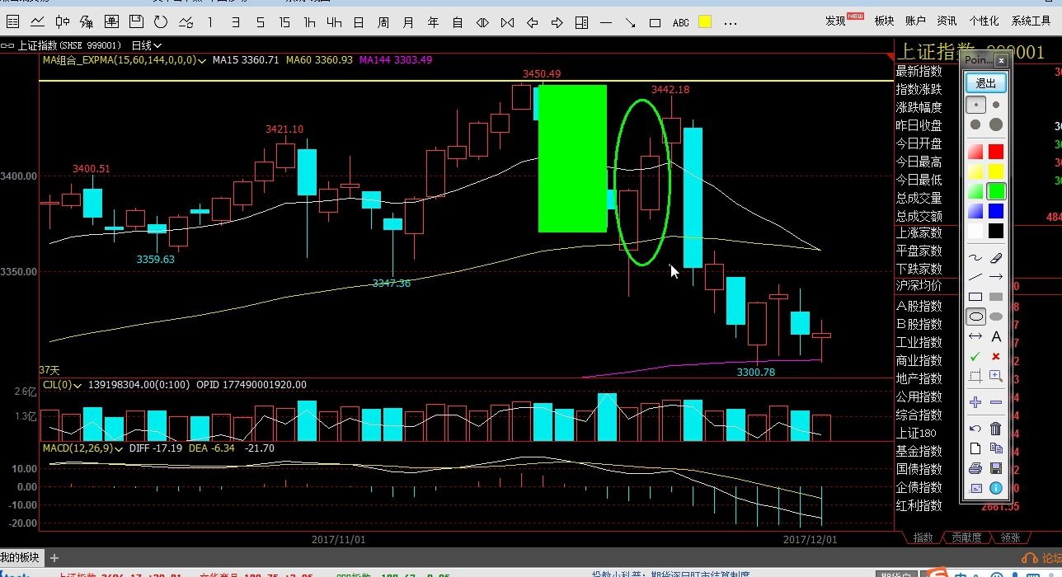Click the Pointofix send-by-email icon
Viewport: 1062px width, 577px height.
tap(975, 488)
